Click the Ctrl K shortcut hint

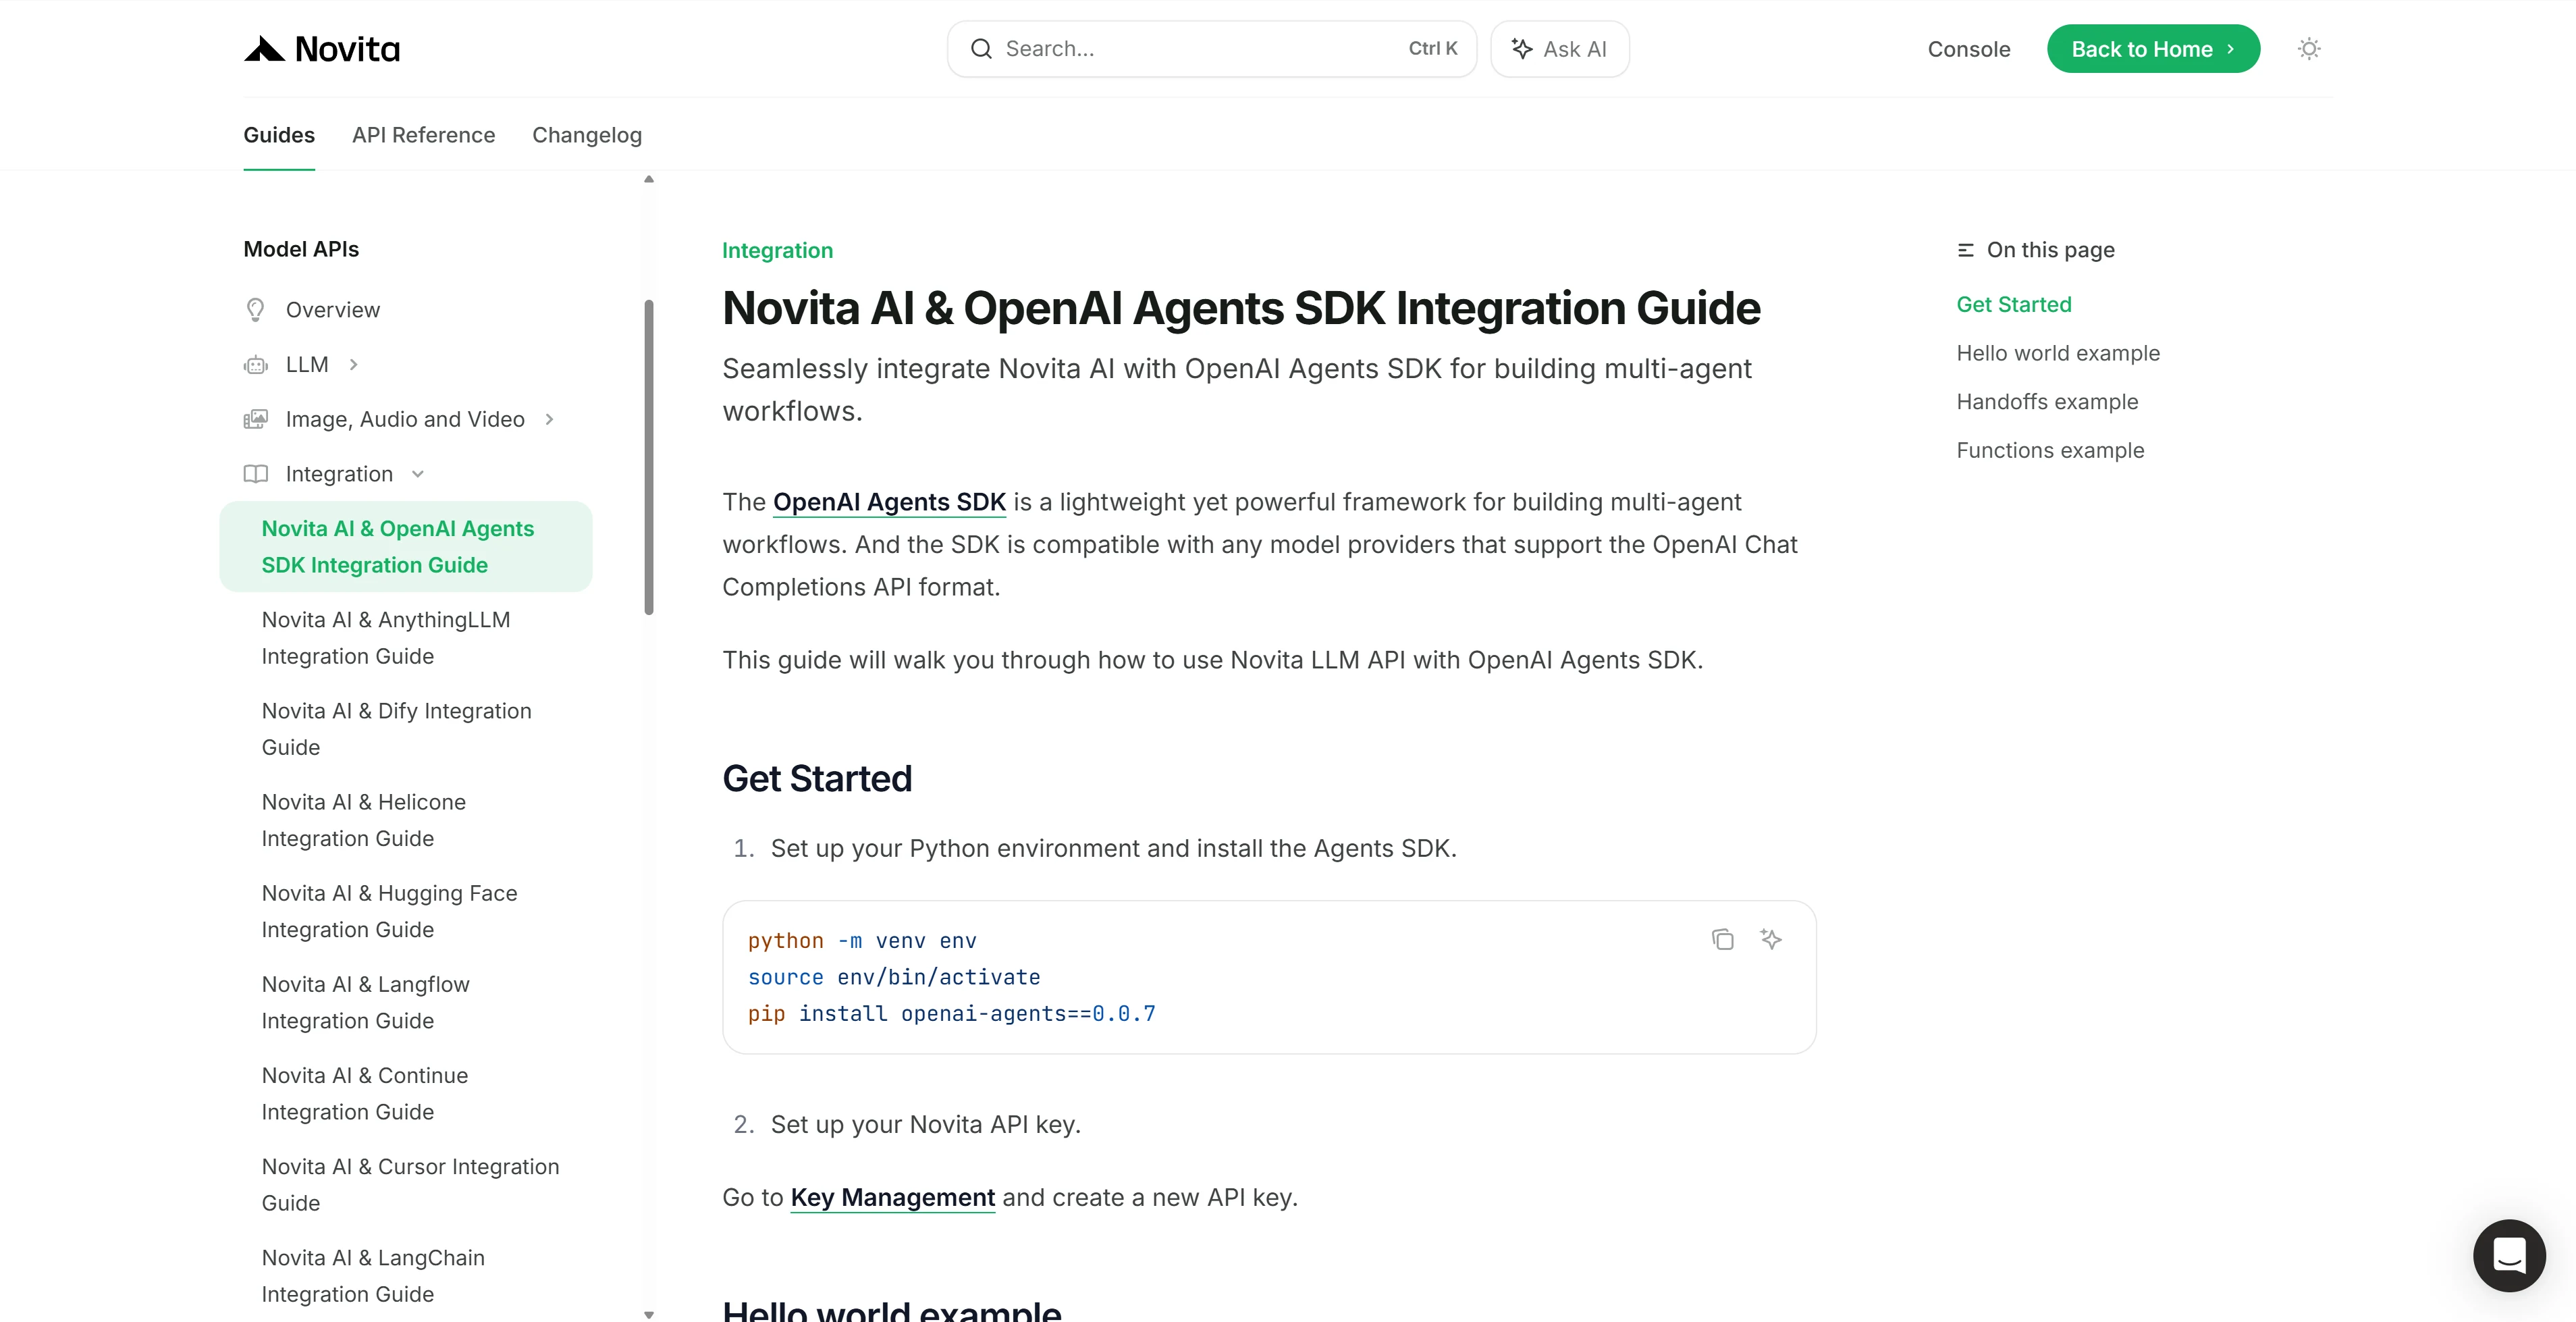point(1432,49)
